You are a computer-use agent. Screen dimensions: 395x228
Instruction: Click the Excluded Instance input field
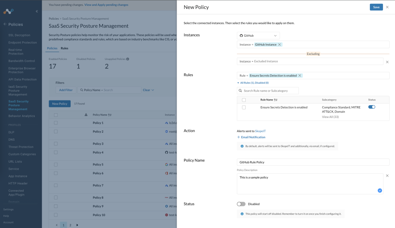click(x=310, y=61)
